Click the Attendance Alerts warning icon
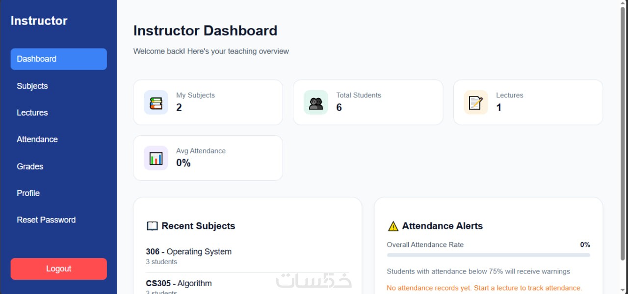Screen dimensions: 628x294 [393, 226]
